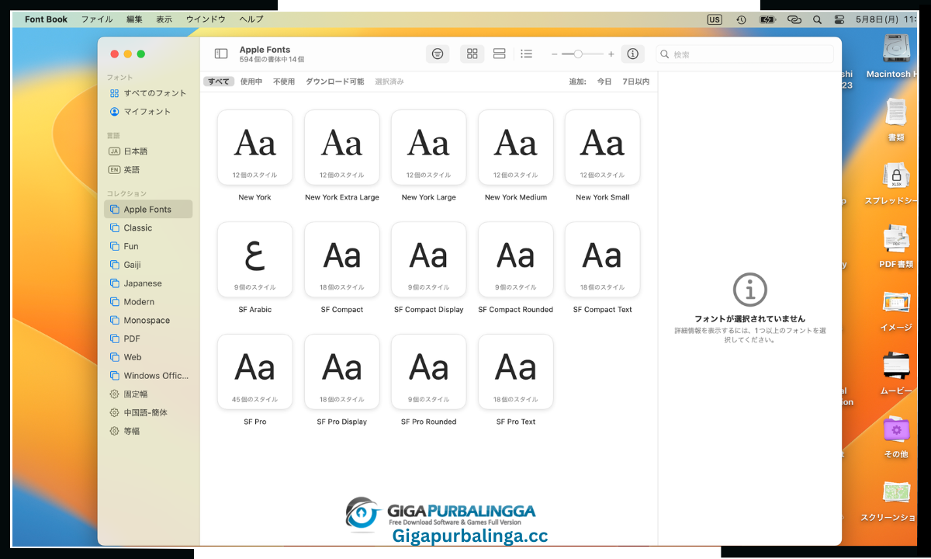Open the Japanese collection
931x559 pixels.
tap(148, 283)
